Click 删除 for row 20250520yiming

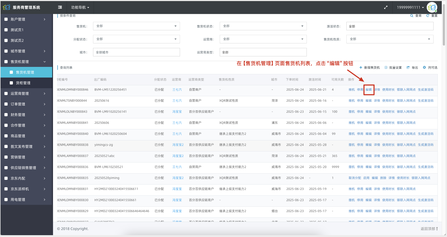[x=383, y=178]
